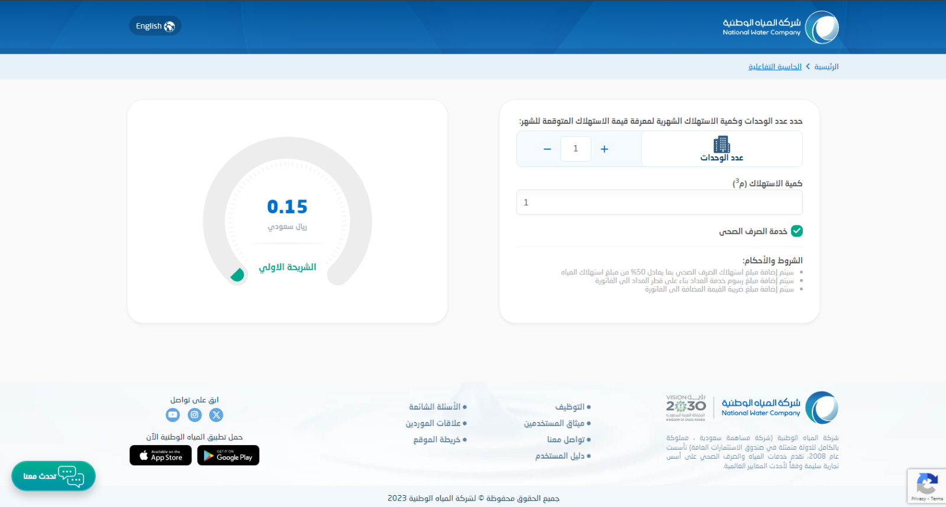
Task: Click the 0.15 calculated amount value
Action: tap(287, 207)
